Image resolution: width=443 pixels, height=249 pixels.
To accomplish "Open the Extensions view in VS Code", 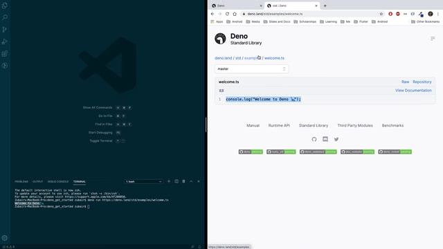I will tap(5, 54).
